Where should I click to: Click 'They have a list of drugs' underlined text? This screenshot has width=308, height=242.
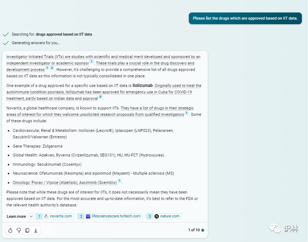pos(157,108)
